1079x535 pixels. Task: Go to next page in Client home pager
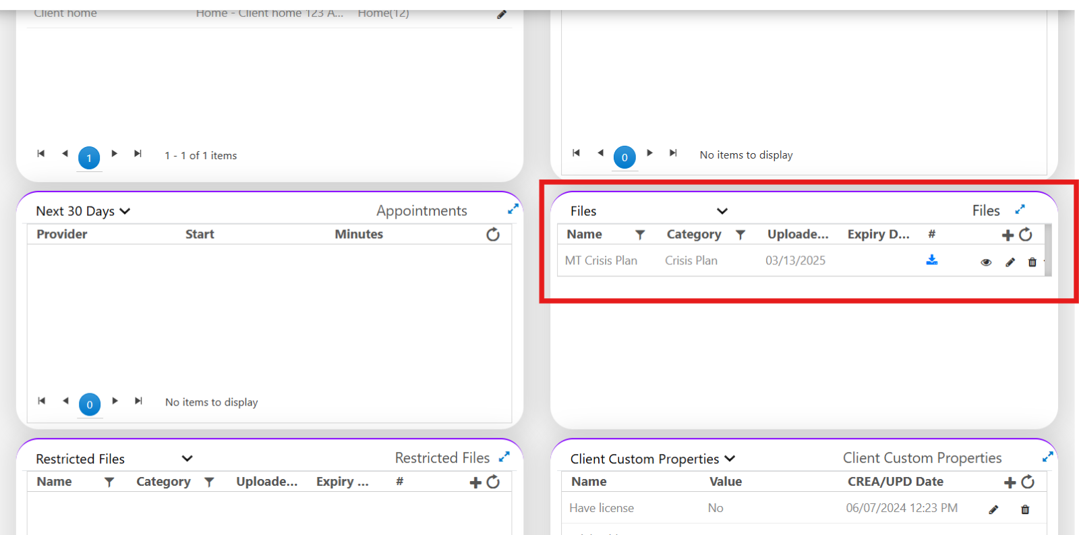tap(115, 154)
